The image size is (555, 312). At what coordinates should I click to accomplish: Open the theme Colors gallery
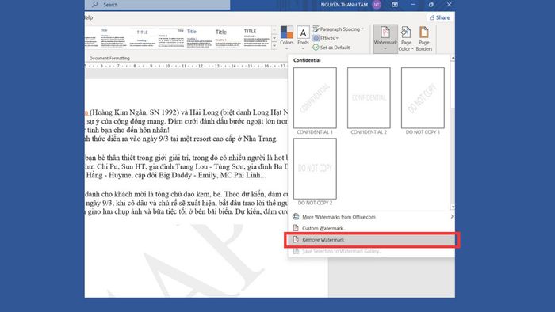[x=287, y=37]
